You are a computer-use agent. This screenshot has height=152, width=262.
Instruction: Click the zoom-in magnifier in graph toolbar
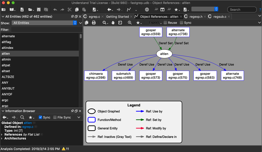coord(130,23)
